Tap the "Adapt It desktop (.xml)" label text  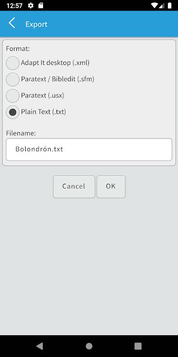(55, 63)
